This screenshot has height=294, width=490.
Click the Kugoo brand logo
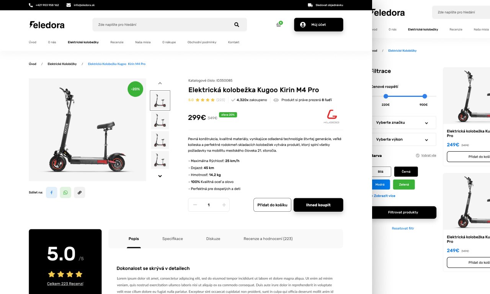click(x=331, y=116)
